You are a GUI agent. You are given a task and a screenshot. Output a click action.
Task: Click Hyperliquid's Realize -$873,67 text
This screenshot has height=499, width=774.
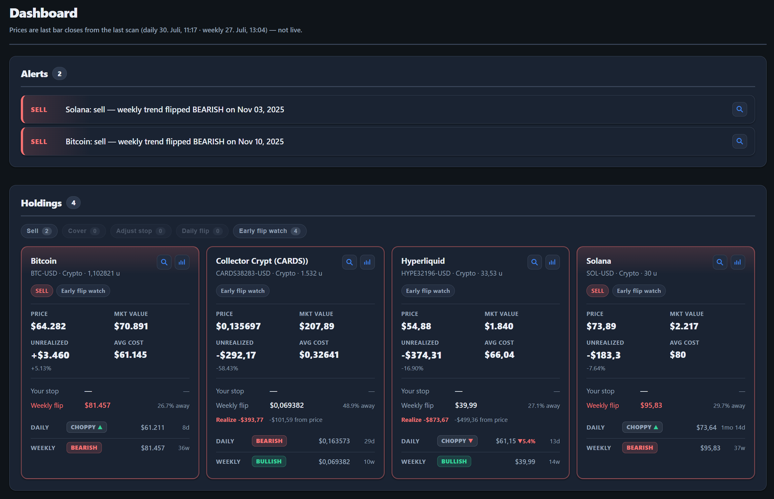pyautogui.click(x=425, y=420)
